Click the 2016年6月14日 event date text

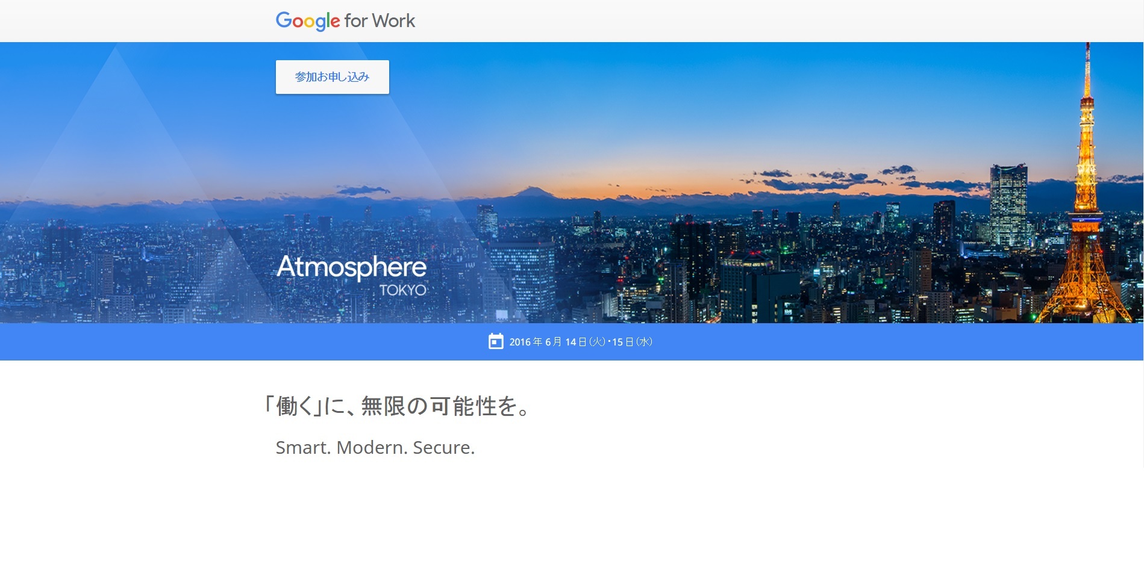tap(581, 342)
